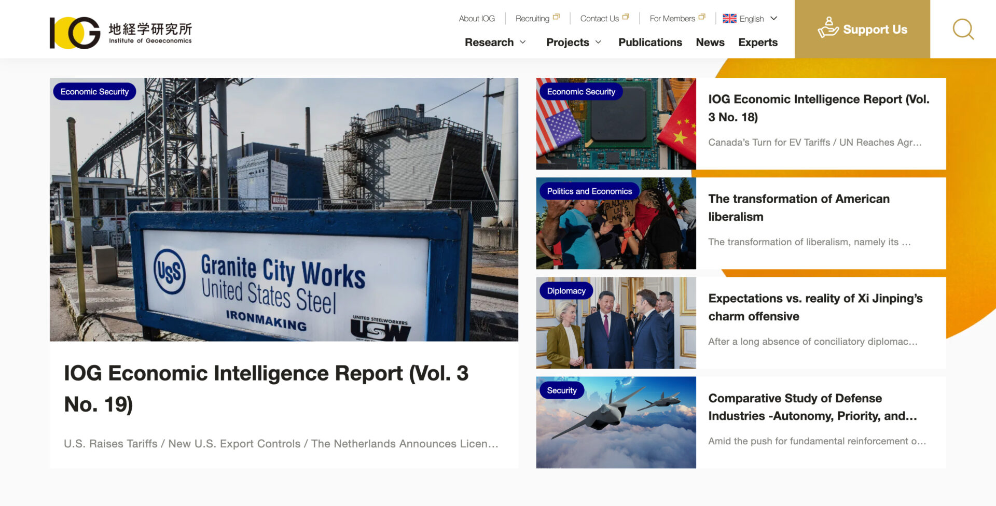Image resolution: width=996 pixels, height=506 pixels.
Task: Click the Canada's Turn for EV Tariffs excerpt
Action: (815, 142)
